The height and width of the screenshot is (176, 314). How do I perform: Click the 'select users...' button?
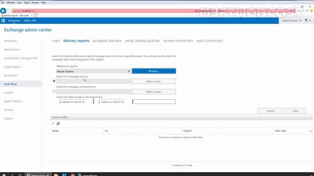154,82
